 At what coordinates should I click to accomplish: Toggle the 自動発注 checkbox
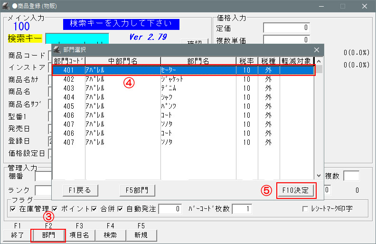coord(120,208)
